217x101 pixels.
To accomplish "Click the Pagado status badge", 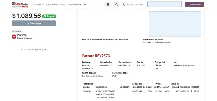I will [x=49, y=16].
